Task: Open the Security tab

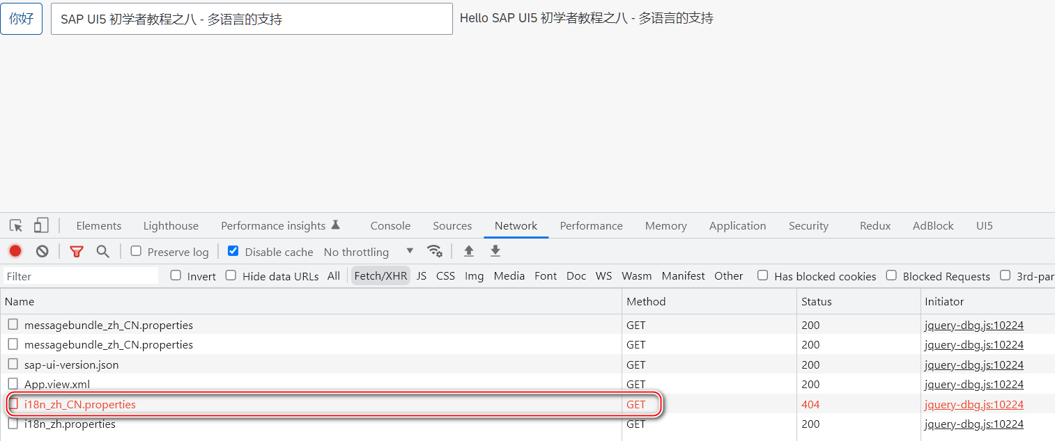Action: 808,225
